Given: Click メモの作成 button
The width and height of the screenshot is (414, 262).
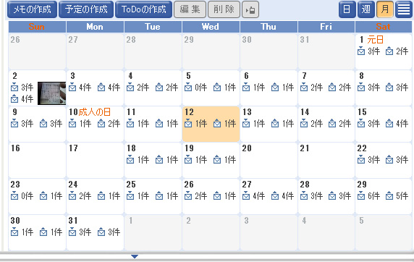Looking at the screenshot, I should [x=33, y=9].
